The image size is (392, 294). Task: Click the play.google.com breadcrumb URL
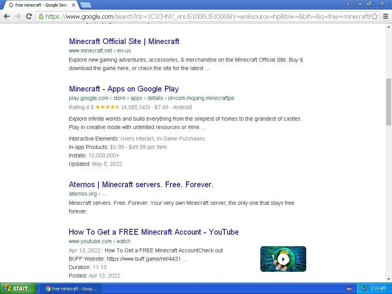(x=152, y=98)
